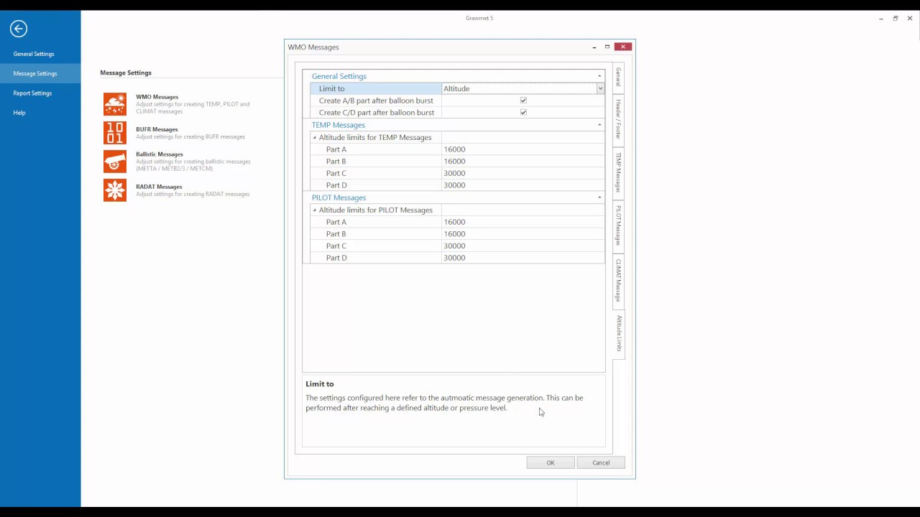Screen dimensions: 920x517
Task: Maximize the WMO Messages dialog
Action: pos(607,47)
